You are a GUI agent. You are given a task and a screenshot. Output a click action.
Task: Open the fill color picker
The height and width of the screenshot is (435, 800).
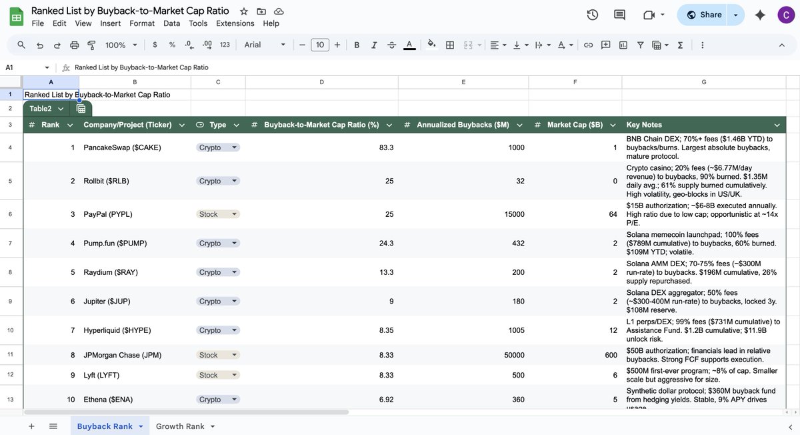431,45
